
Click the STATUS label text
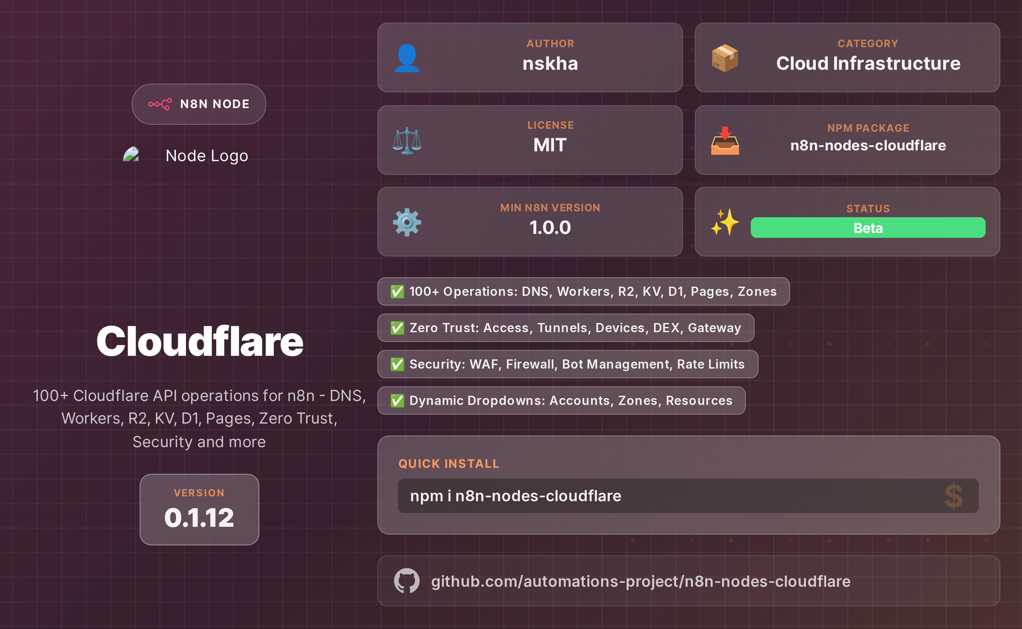click(x=868, y=209)
